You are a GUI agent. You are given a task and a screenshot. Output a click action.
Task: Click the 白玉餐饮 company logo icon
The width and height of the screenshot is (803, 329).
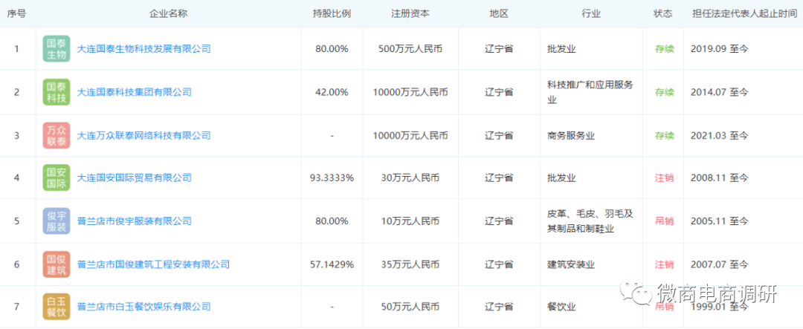click(56, 307)
